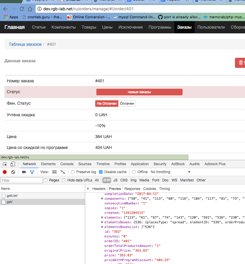The width and height of the screenshot is (245, 264).
Task: Click the network Filter input field
Action: tap(22, 180)
